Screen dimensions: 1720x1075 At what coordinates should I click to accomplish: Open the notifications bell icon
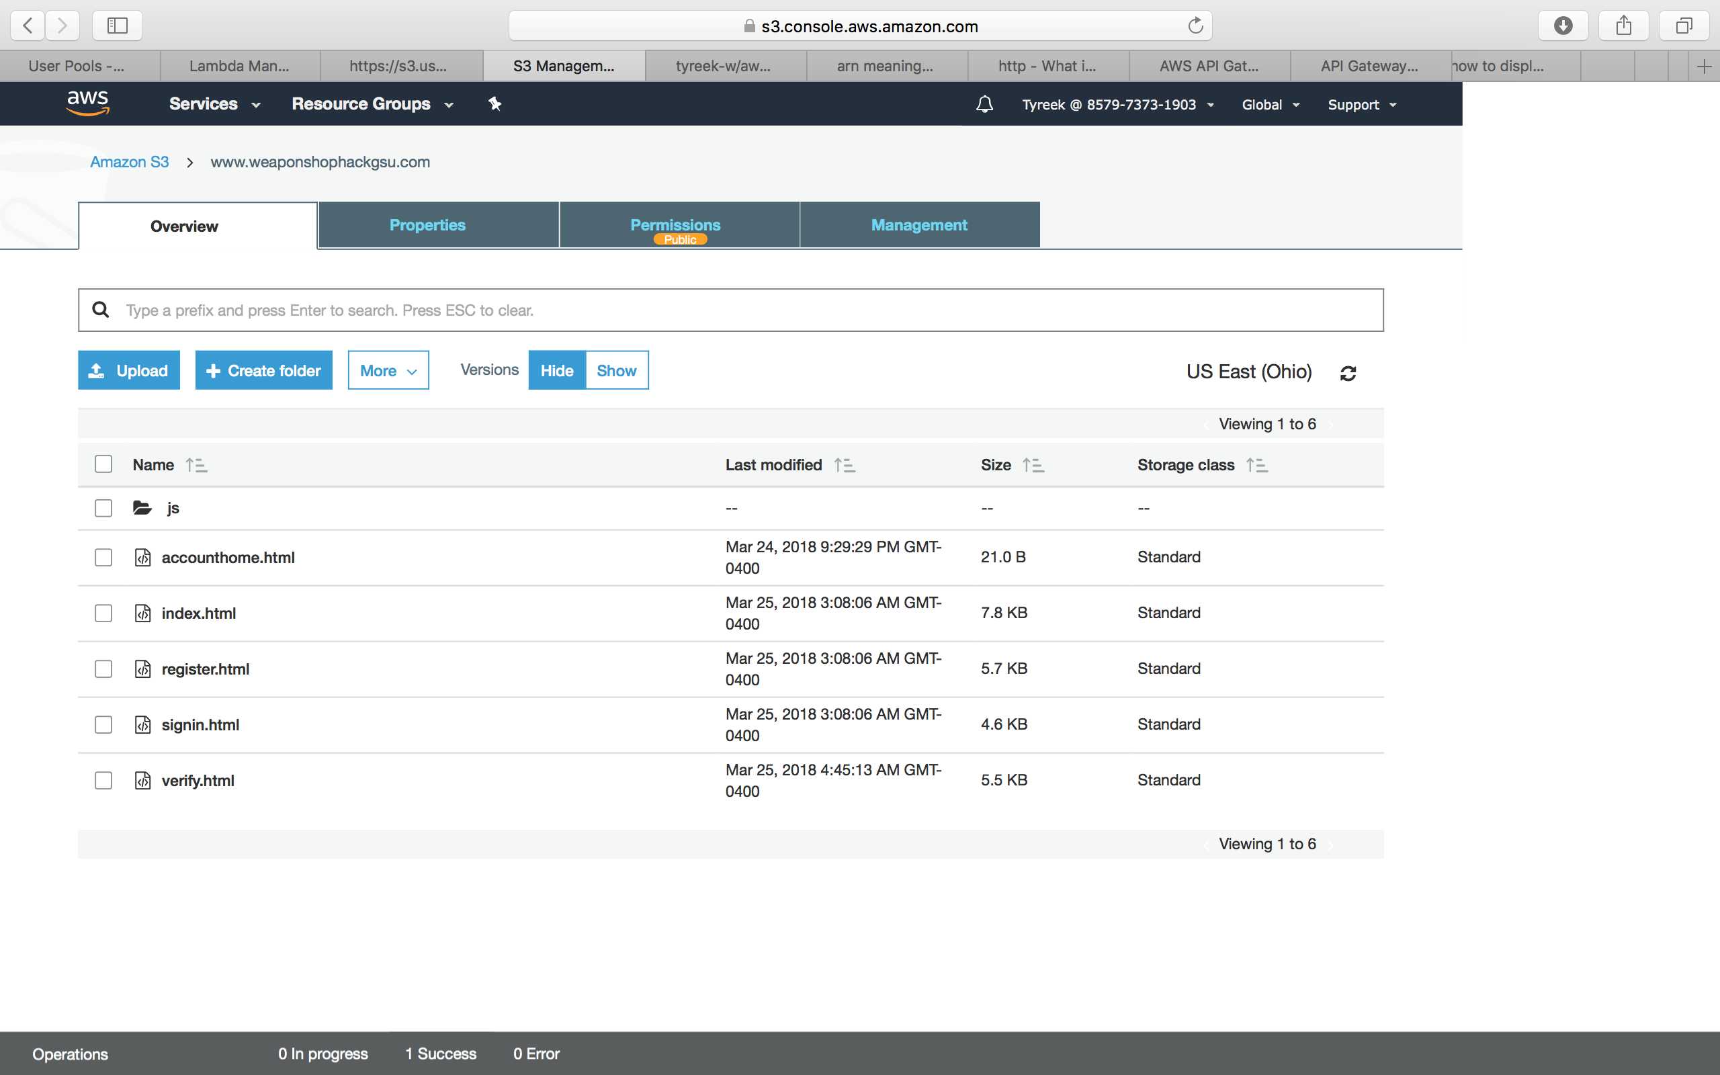pos(984,105)
